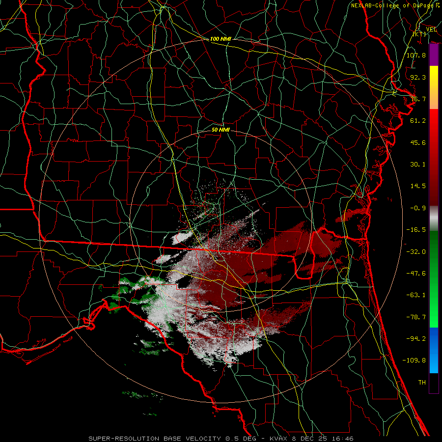Click the KT units label
The width and height of the screenshot is (442, 442).
coord(419,34)
